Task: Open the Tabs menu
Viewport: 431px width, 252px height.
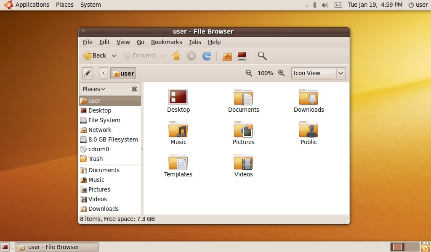Action: click(195, 42)
